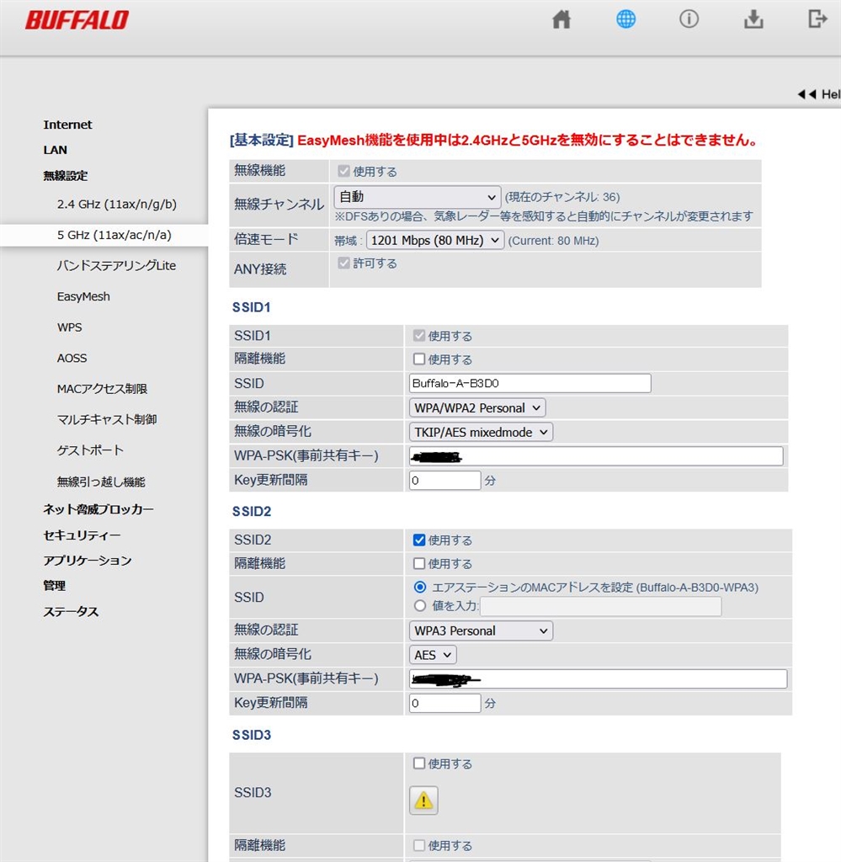
Task: Select 5 GHz (11ax/ac/n/a) page
Action: click(x=114, y=236)
